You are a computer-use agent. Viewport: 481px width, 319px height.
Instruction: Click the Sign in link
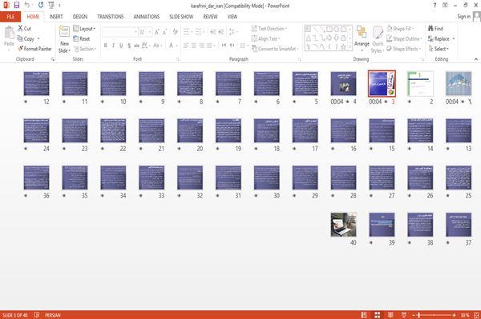click(x=463, y=17)
